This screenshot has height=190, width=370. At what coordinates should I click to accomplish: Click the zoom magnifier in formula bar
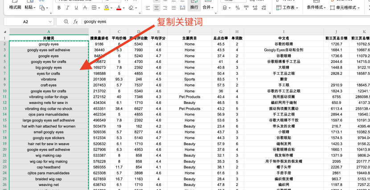point(66,21)
